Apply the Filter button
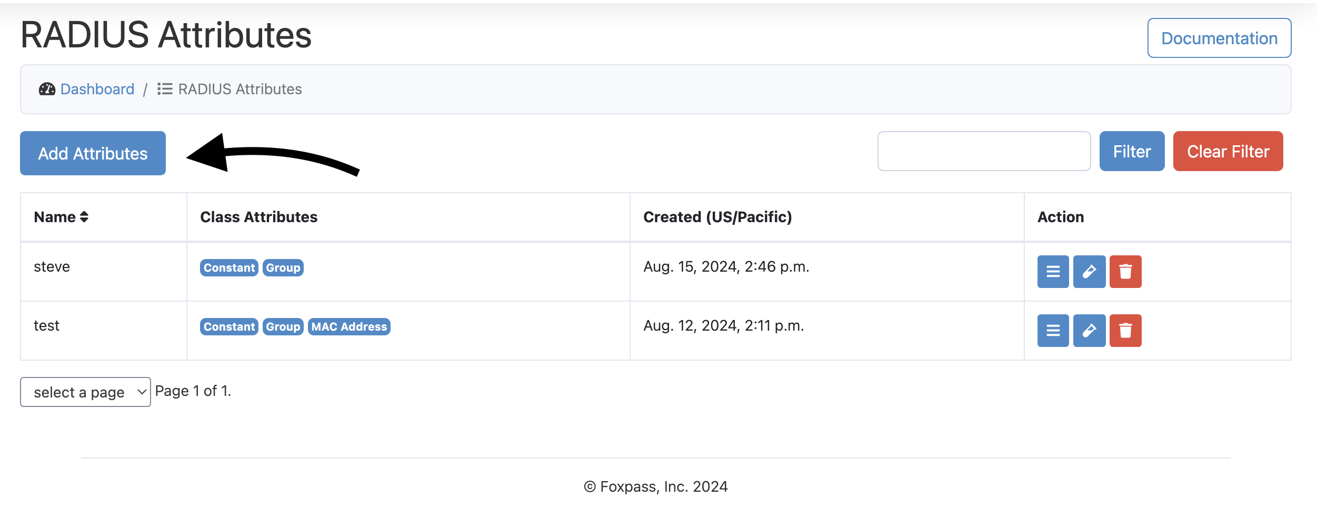This screenshot has width=1317, height=517. point(1132,151)
